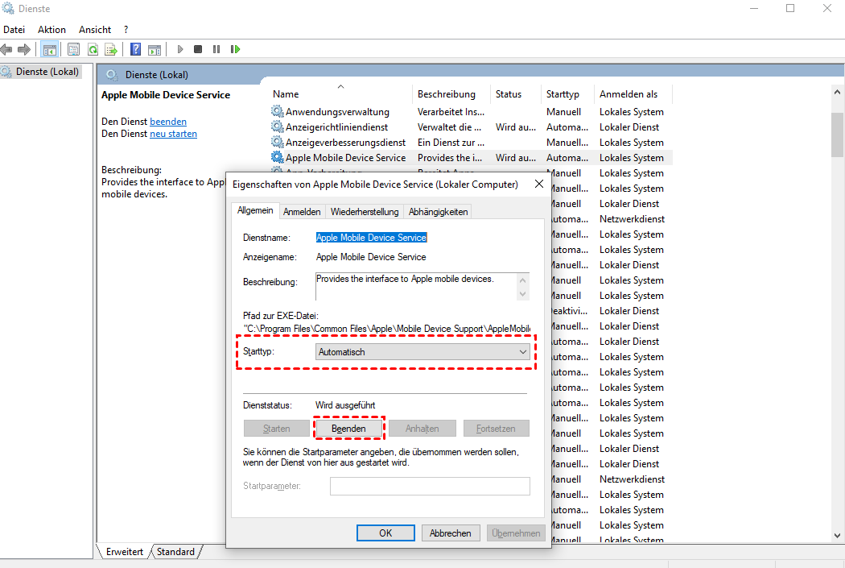Click the 'Provides the i...' description cell
The width and height of the screenshot is (845, 568).
tap(450, 157)
